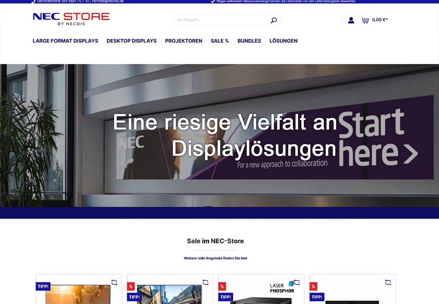Click the TIPP! badge on the fourth product card

317,297
